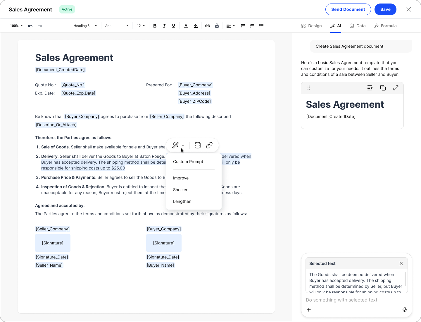Toggle italic formatting
The height and width of the screenshot is (322, 421).
164,26
